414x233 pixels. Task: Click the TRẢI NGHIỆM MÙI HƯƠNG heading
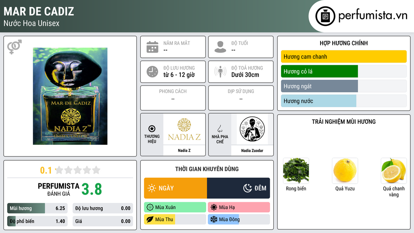[344, 121]
